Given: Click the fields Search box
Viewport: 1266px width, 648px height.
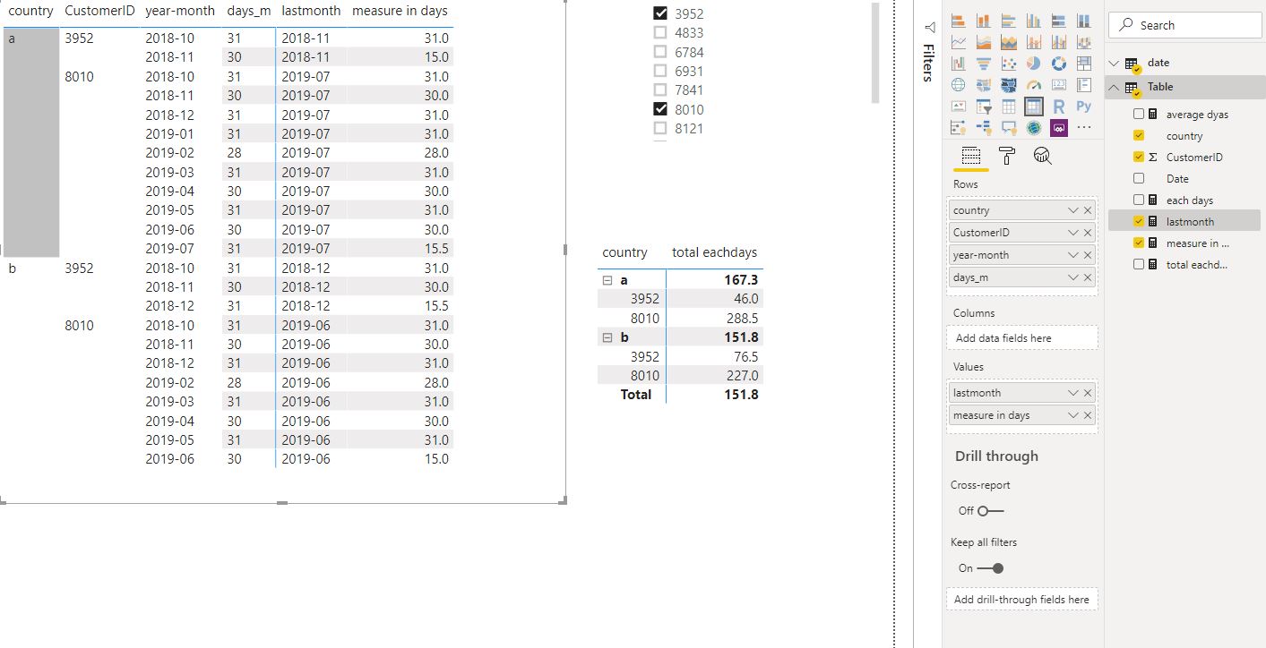Looking at the screenshot, I should (x=1184, y=25).
